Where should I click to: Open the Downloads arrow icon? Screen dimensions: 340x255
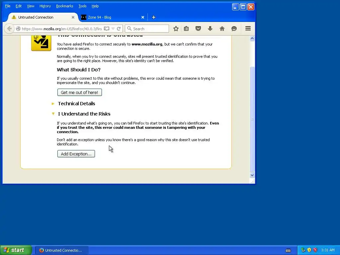coord(210,29)
